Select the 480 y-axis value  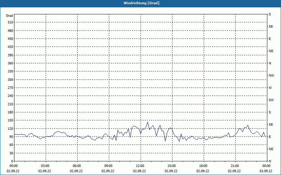(11, 31)
